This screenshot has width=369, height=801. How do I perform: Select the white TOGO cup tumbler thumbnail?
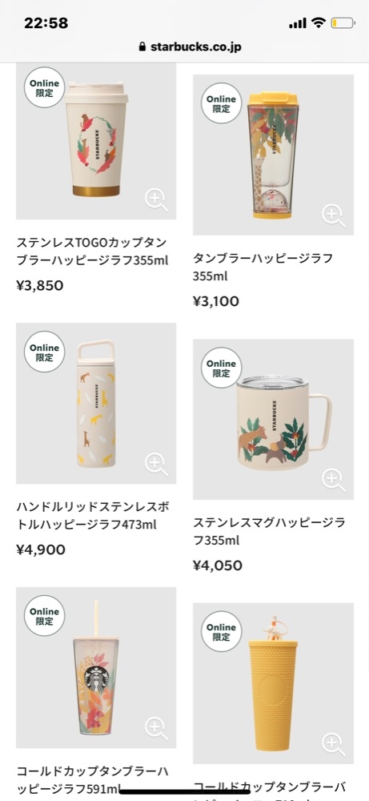(x=96, y=142)
